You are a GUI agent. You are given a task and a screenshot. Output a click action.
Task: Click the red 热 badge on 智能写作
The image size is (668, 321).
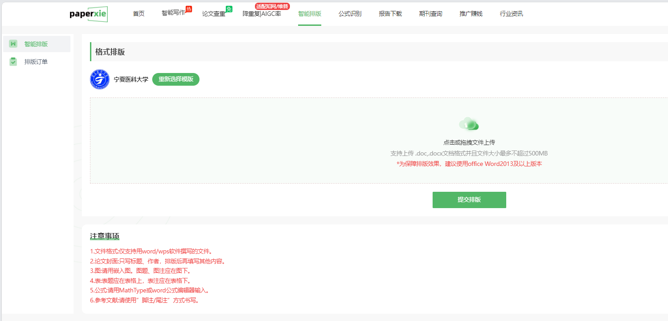tap(189, 9)
